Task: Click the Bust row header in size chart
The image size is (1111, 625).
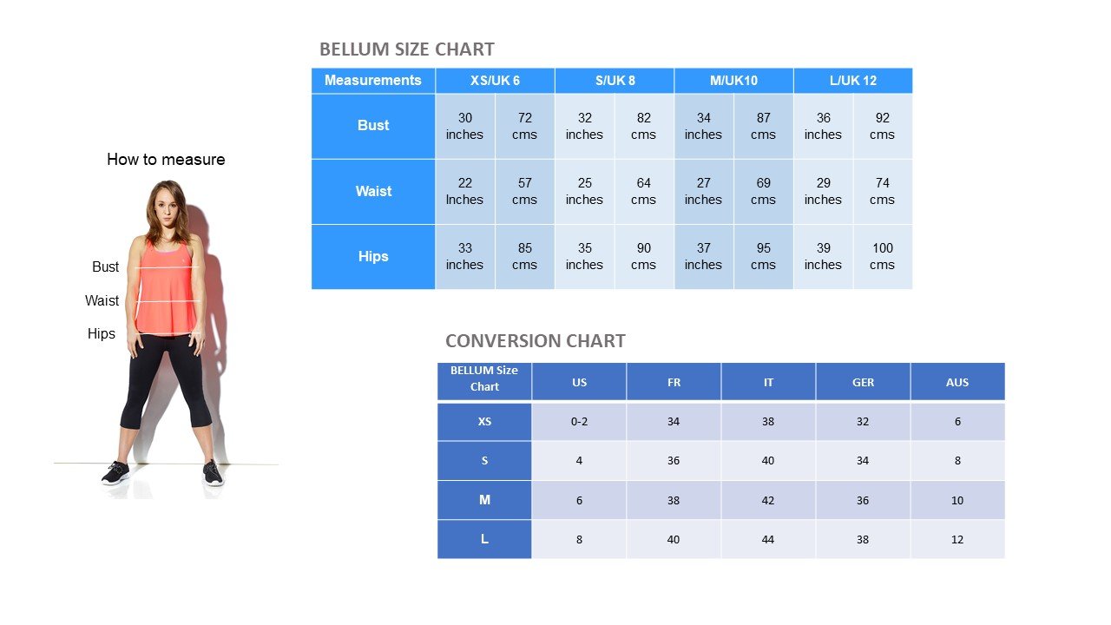Action: (x=373, y=126)
